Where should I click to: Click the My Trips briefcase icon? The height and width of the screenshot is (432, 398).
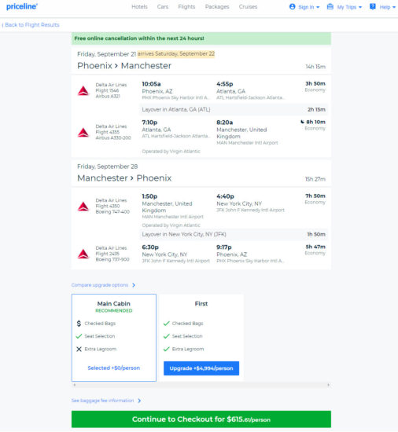[x=330, y=6]
